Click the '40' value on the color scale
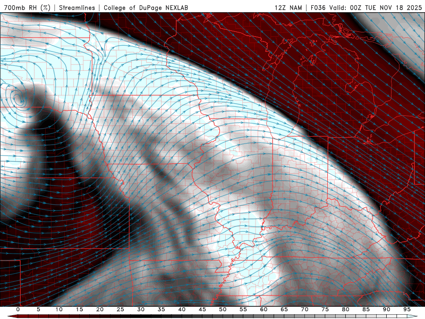 pyautogui.click(x=182, y=309)
